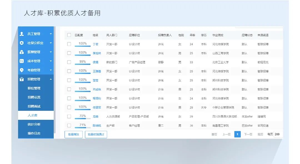The width and height of the screenshot is (300, 164).
Task: Click the 批量淘汰 button
Action: [73, 134]
